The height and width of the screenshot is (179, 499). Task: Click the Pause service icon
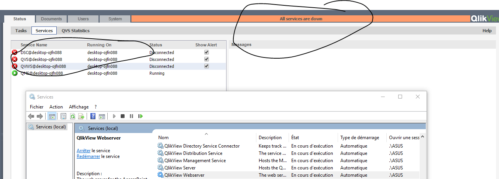(131, 116)
